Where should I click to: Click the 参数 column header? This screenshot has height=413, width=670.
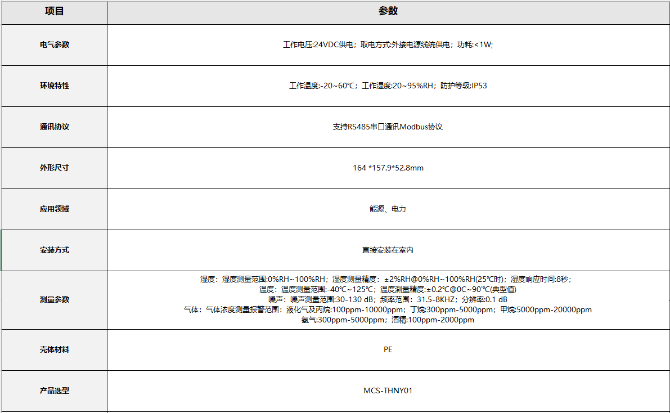pos(388,11)
